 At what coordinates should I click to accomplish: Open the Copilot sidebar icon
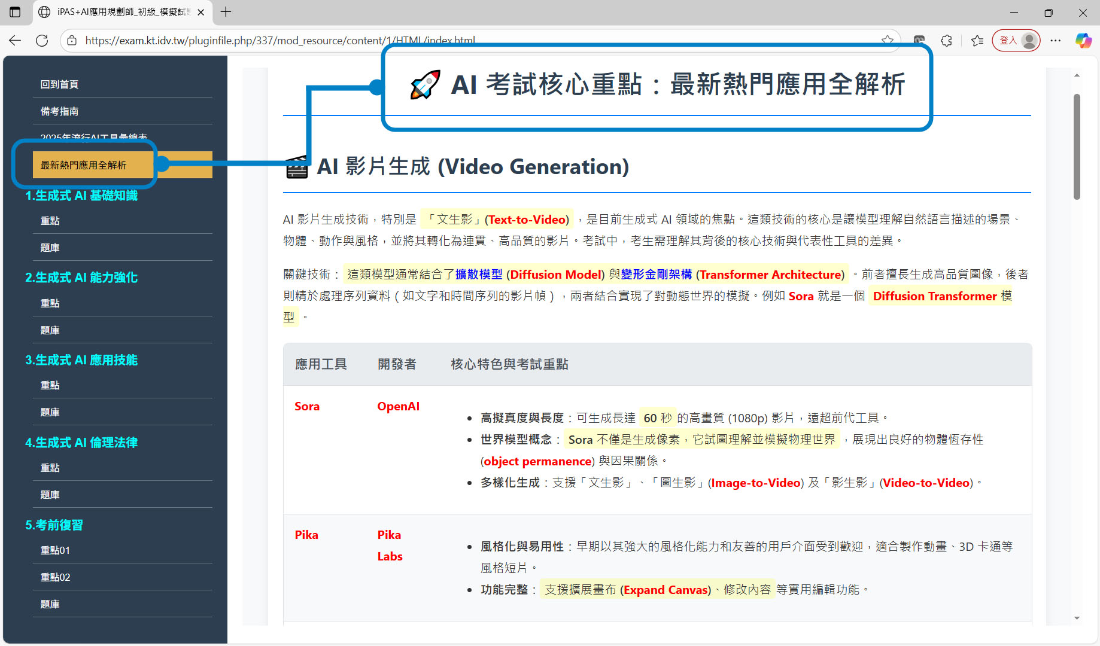[x=1083, y=41]
